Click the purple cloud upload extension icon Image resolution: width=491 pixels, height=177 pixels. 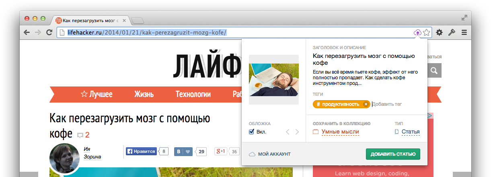pos(417,33)
